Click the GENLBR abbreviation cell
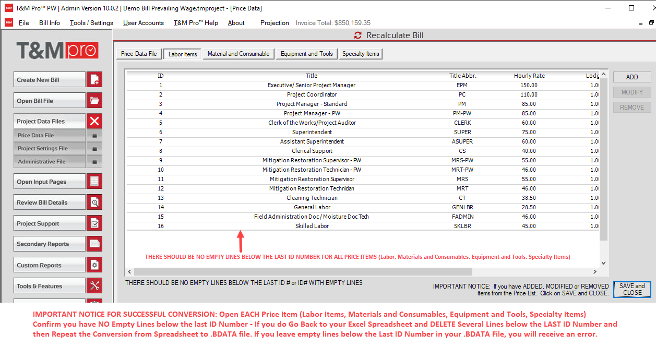The image size is (656, 358). [x=462, y=207]
